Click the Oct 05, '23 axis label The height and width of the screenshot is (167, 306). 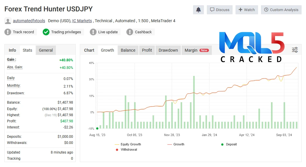click(135, 135)
